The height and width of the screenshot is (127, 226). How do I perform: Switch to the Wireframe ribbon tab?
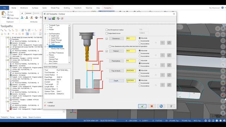coord(24,8)
